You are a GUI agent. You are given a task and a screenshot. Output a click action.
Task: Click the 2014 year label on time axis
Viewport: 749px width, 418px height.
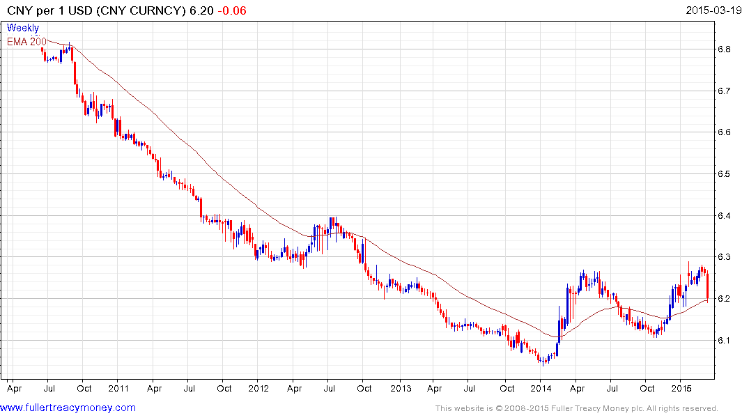coord(541,388)
